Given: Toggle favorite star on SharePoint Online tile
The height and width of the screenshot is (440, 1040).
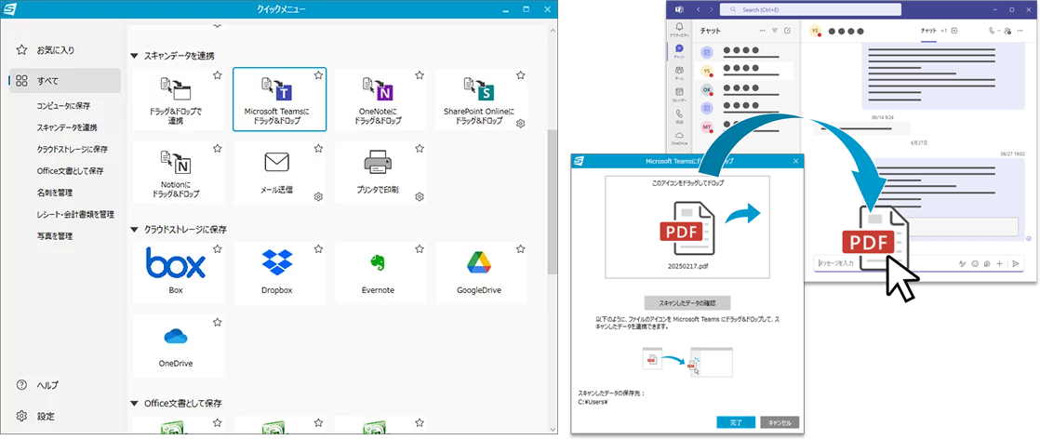Looking at the screenshot, I should point(521,75).
